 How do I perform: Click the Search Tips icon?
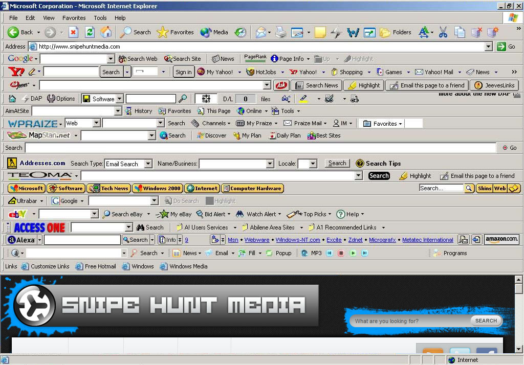360,163
